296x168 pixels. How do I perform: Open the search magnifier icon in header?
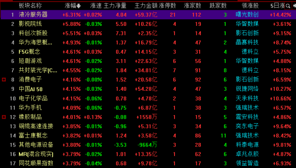click(288, 6)
